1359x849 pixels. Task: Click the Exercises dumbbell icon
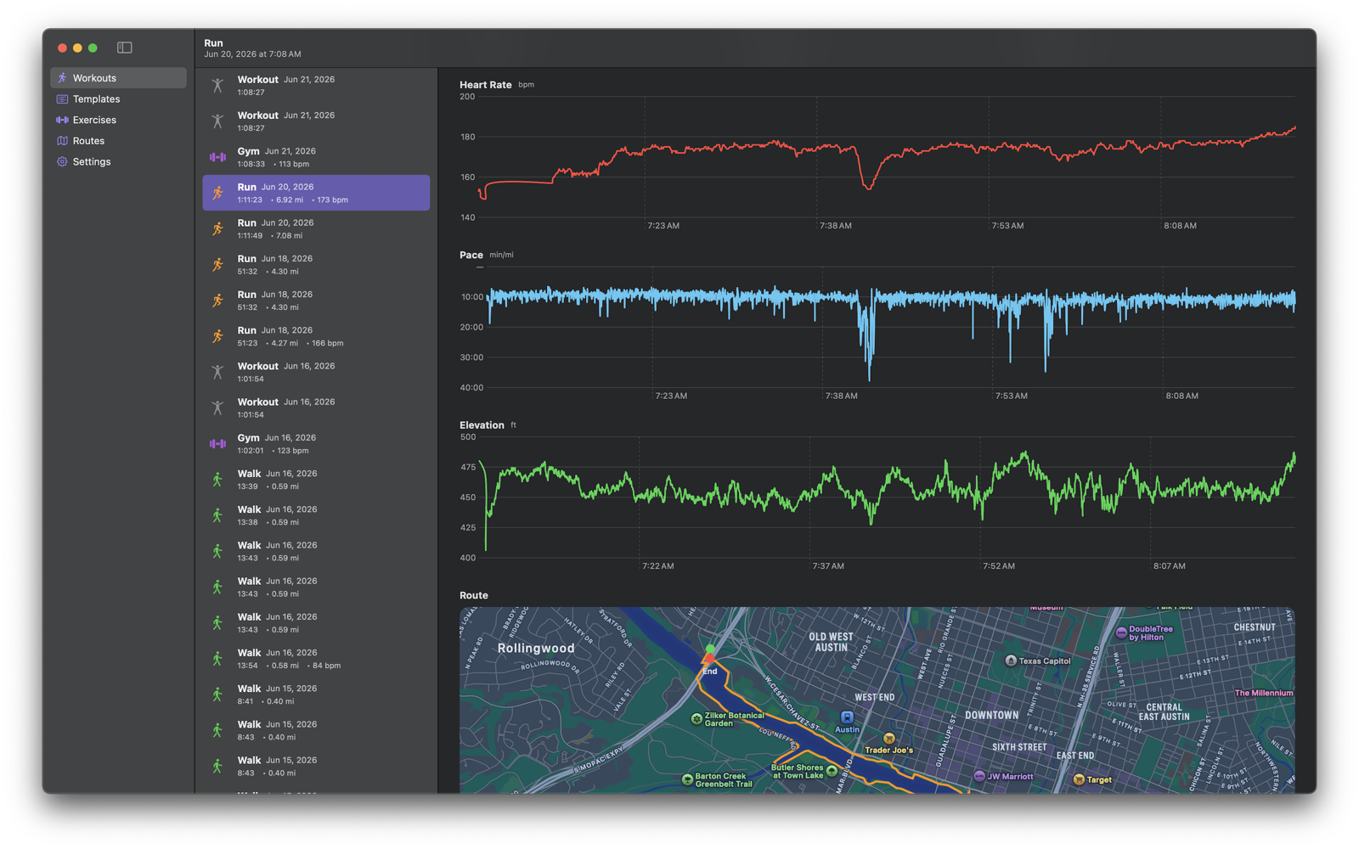62,120
